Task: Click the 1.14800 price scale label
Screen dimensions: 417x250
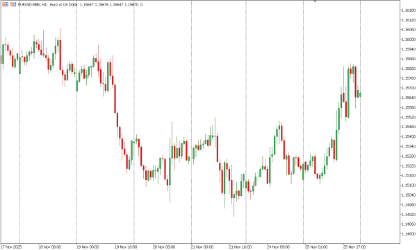Action: pyautogui.click(x=408, y=234)
